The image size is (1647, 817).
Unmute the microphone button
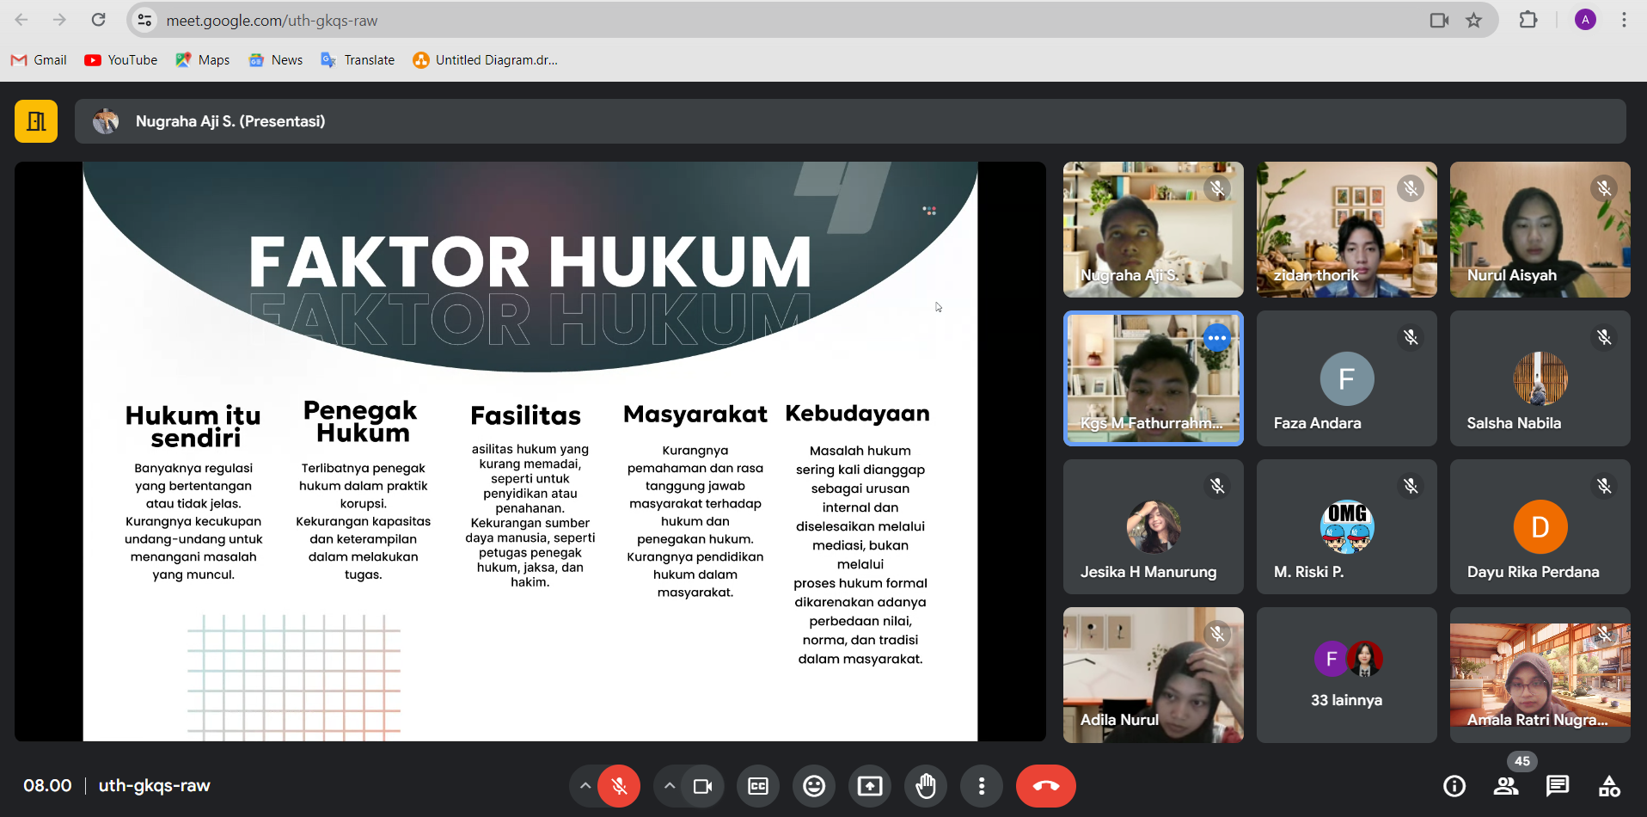point(619,786)
